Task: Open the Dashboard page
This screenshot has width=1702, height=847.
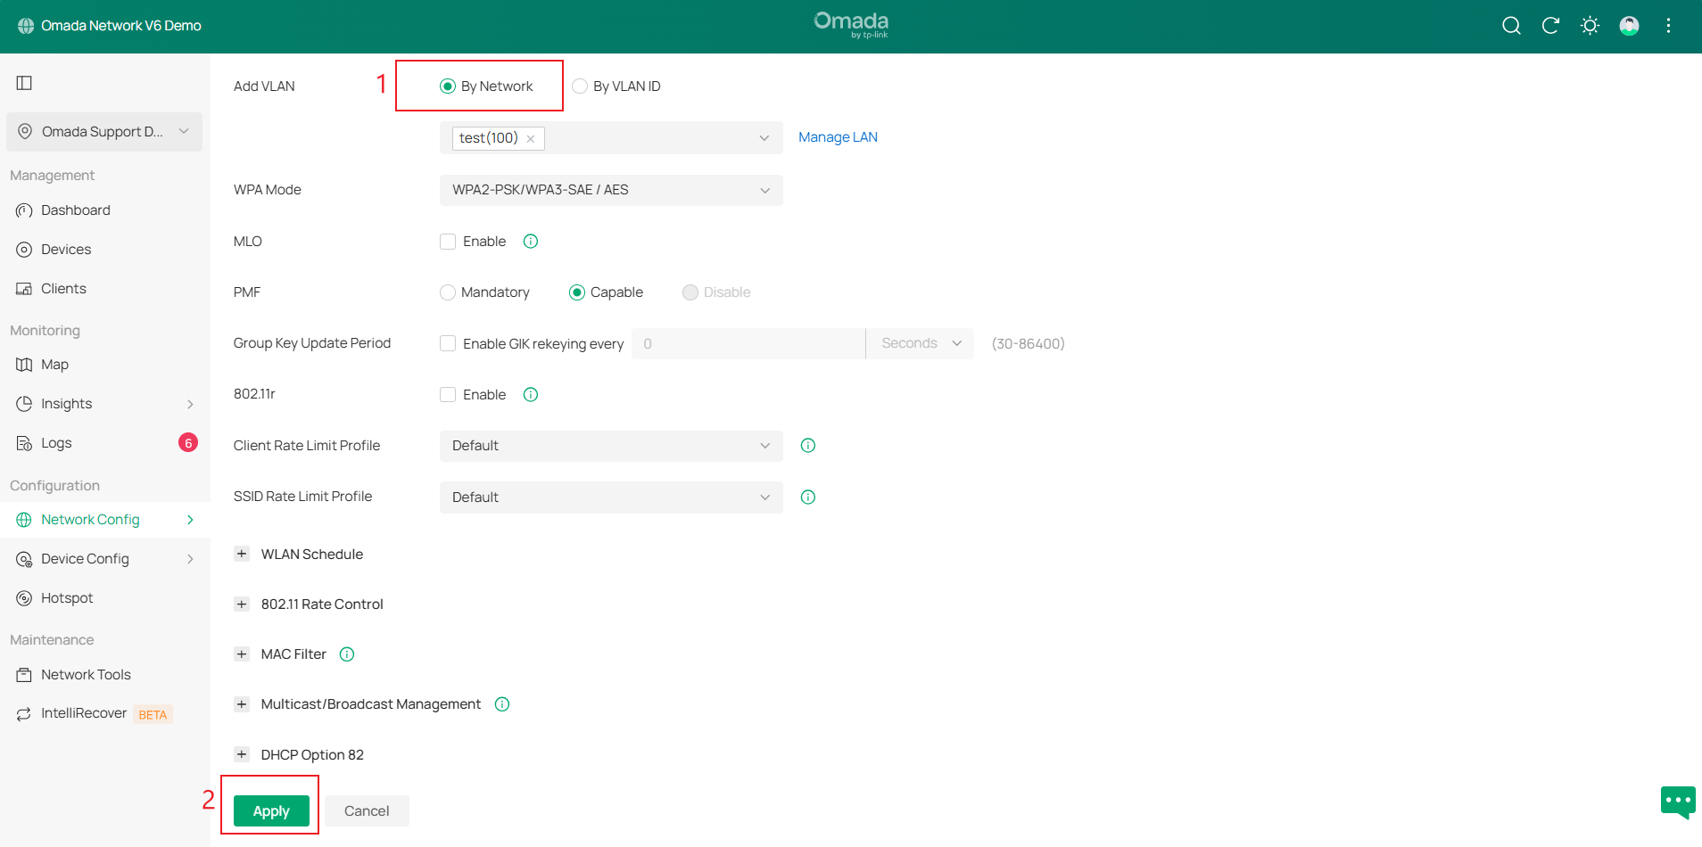Action: 75,210
